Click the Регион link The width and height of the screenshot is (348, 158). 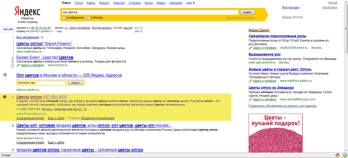287,17
